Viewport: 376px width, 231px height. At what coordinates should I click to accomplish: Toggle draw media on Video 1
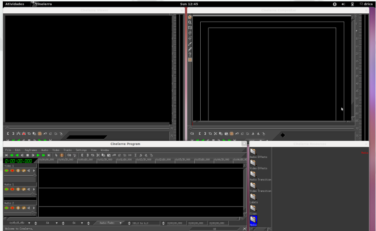[x=23, y=171]
